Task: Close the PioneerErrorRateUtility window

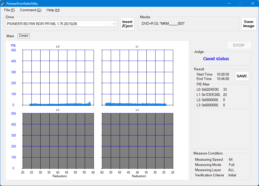Action: [252, 3]
